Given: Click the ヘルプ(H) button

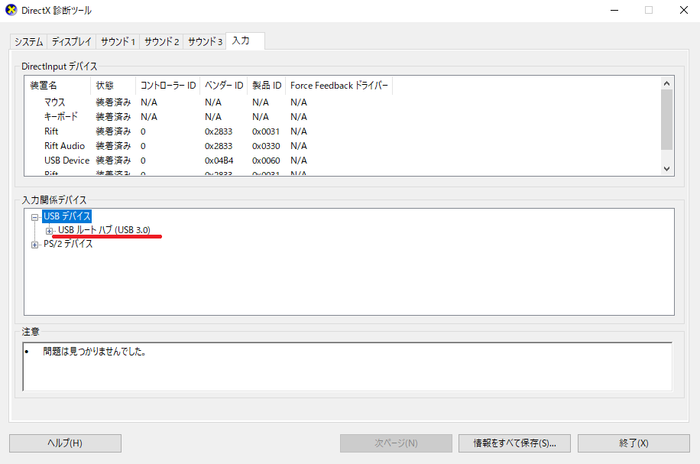Looking at the screenshot, I should [65, 443].
